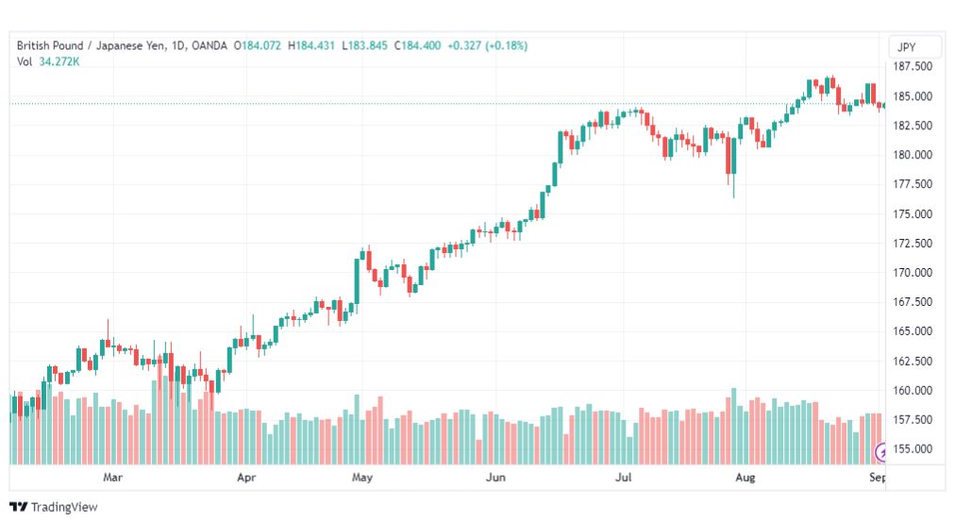Click the Jun label on time axis
This screenshot has height=524, width=955.
(x=495, y=477)
